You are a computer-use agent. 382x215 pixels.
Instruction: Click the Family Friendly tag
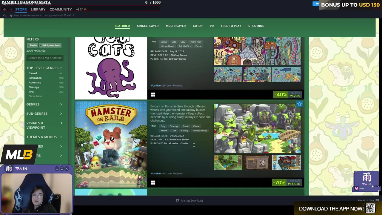pos(200,131)
